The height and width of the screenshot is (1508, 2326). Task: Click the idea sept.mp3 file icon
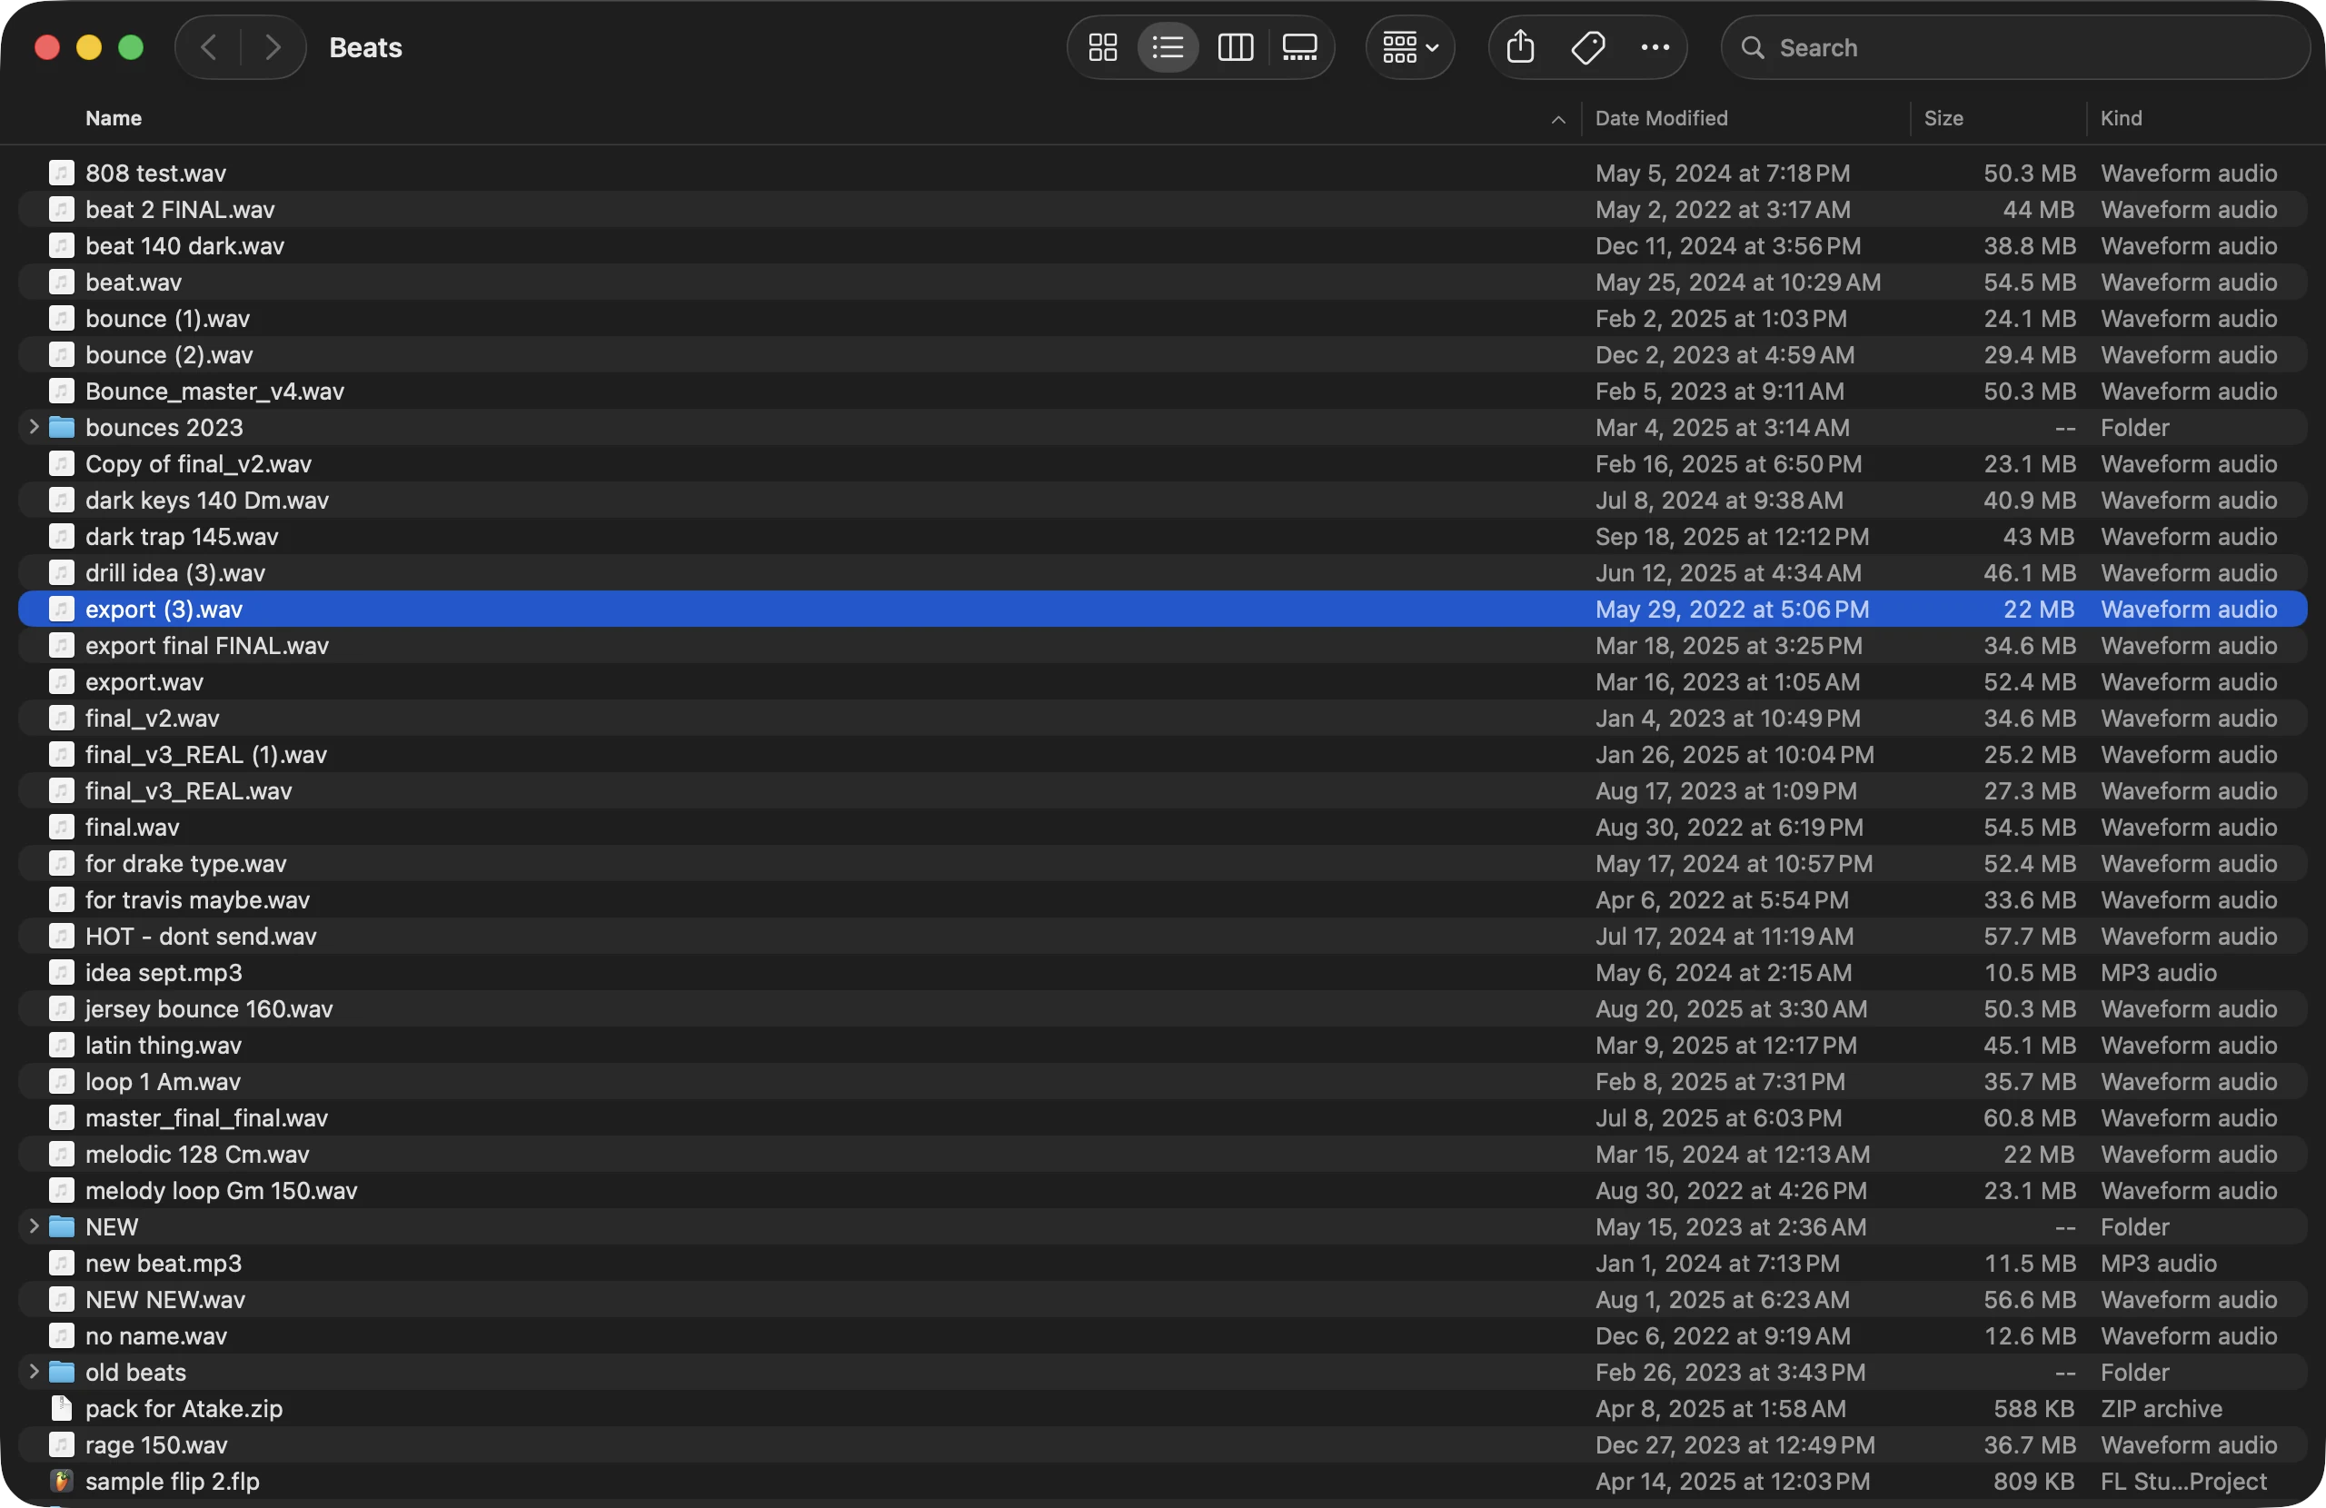pyautogui.click(x=62, y=972)
